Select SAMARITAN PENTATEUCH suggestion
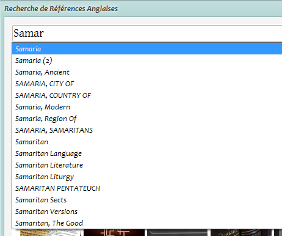The width and height of the screenshot is (282, 236). [x=147, y=188]
